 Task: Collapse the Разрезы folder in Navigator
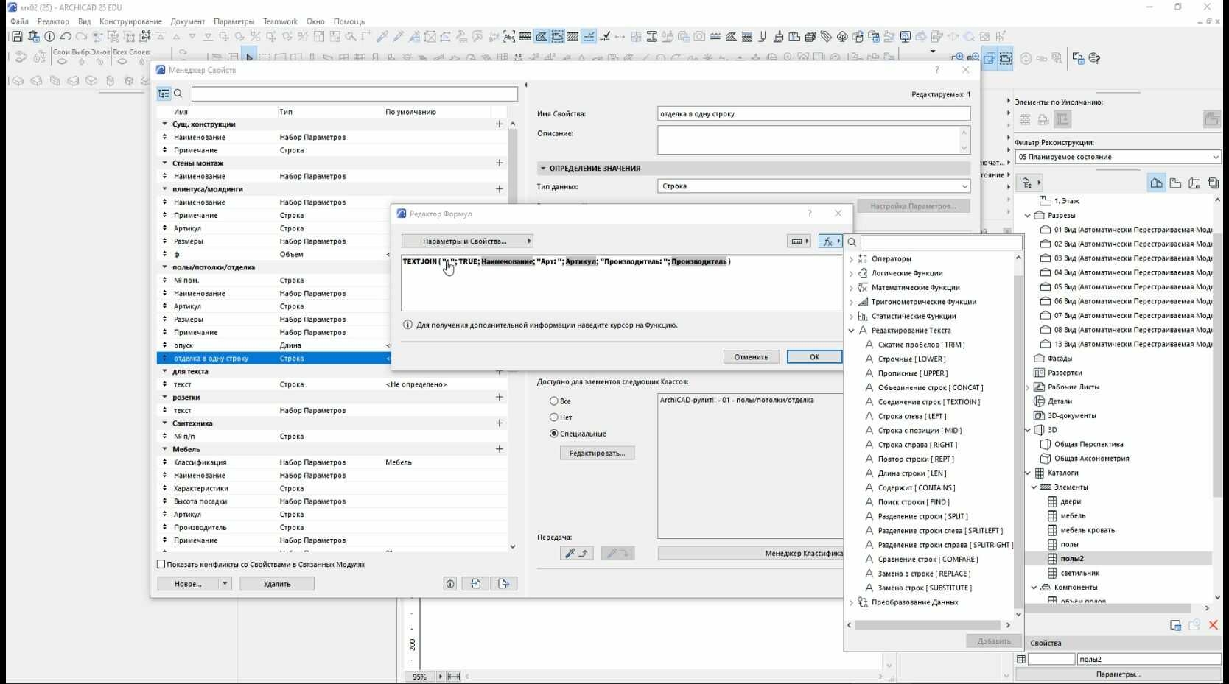click(1028, 216)
